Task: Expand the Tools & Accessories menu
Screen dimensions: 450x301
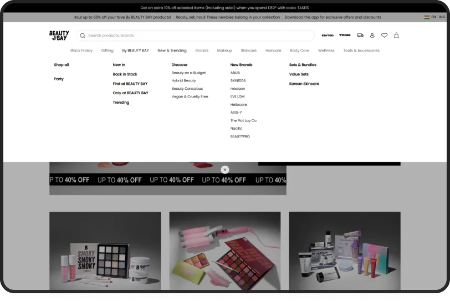Action: click(x=361, y=50)
